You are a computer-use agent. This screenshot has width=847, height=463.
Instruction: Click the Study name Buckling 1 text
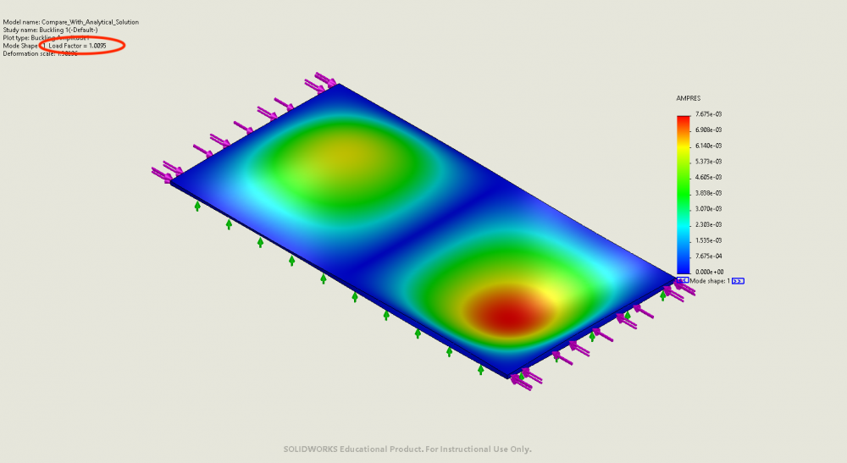[x=50, y=30]
